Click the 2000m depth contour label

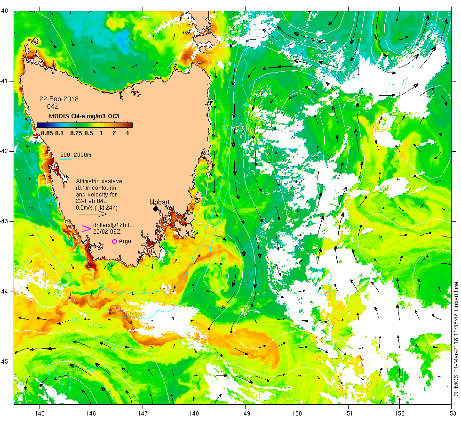tap(82, 155)
